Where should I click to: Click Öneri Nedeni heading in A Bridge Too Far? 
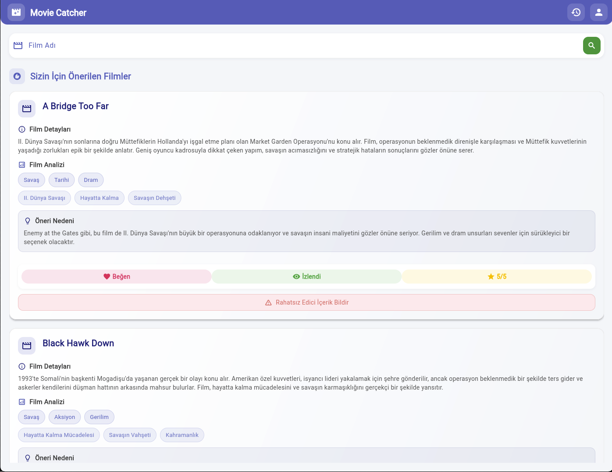[54, 221]
